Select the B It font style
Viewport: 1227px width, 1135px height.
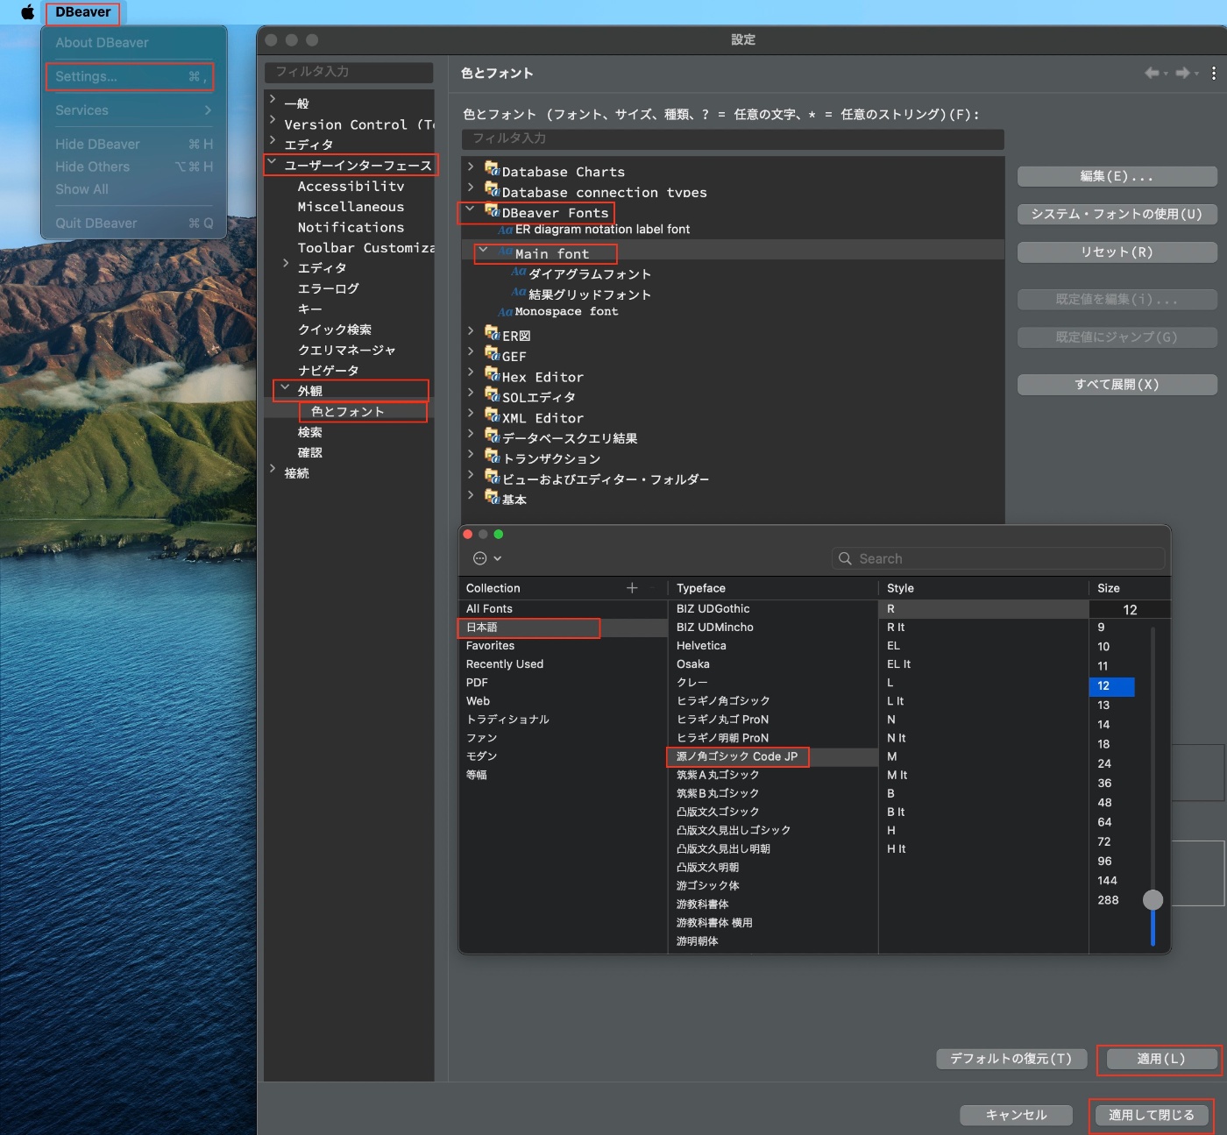[983, 812]
